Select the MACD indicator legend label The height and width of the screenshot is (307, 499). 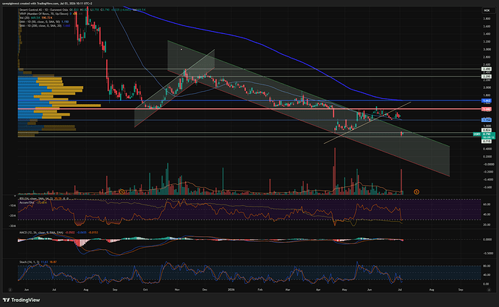(41, 233)
